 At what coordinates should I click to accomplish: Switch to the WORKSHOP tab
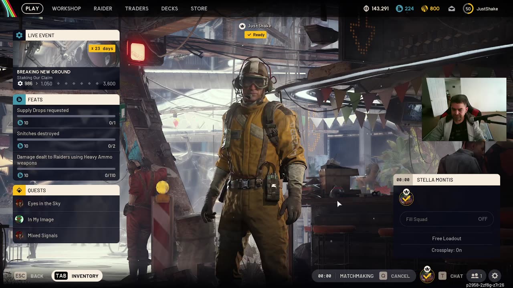pos(67,8)
